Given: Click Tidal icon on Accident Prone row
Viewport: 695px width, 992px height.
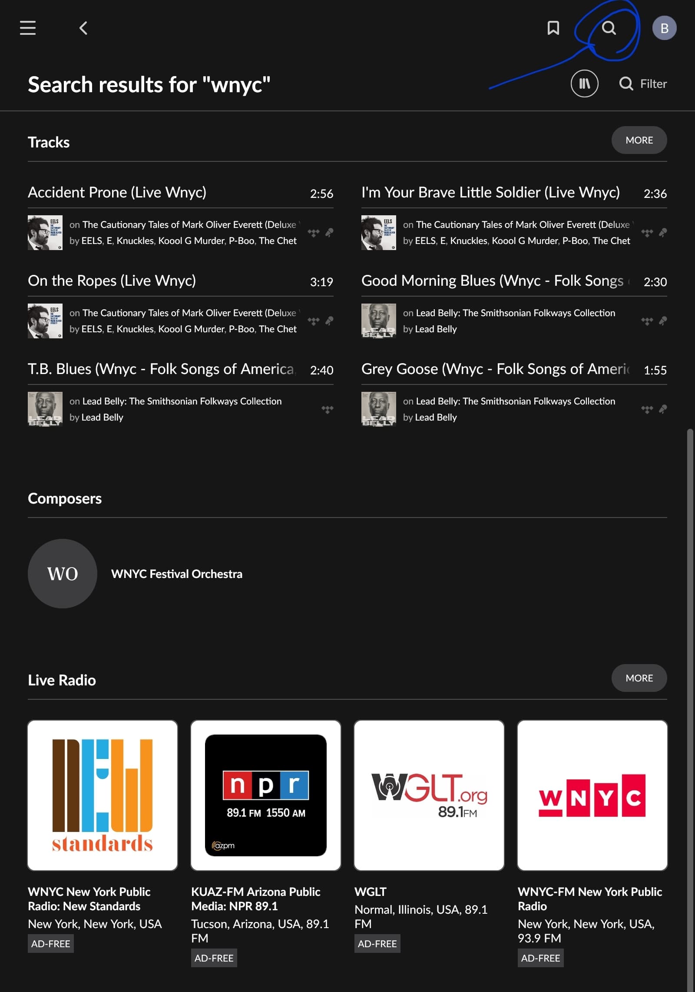Looking at the screenshot, I should click(314, 233).
